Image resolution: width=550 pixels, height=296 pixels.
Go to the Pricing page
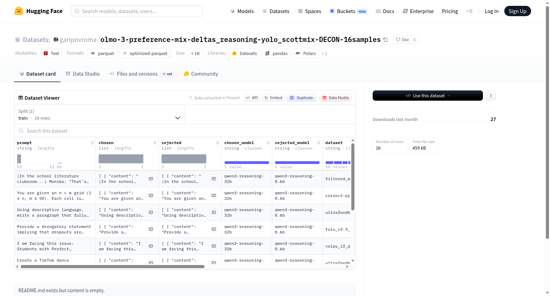tap(450, 11)
